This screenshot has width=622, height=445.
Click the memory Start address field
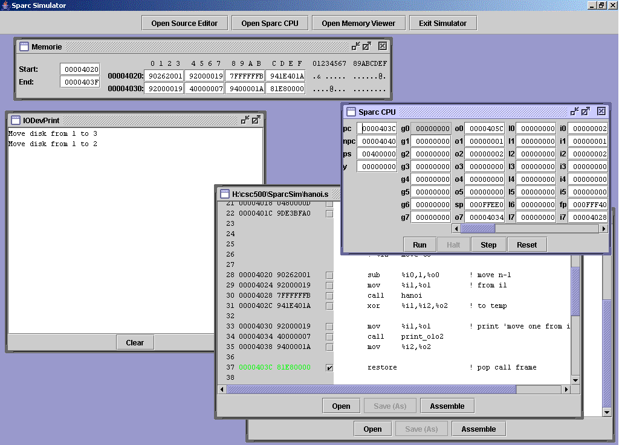pyautogui.click(x=80, y=69)
